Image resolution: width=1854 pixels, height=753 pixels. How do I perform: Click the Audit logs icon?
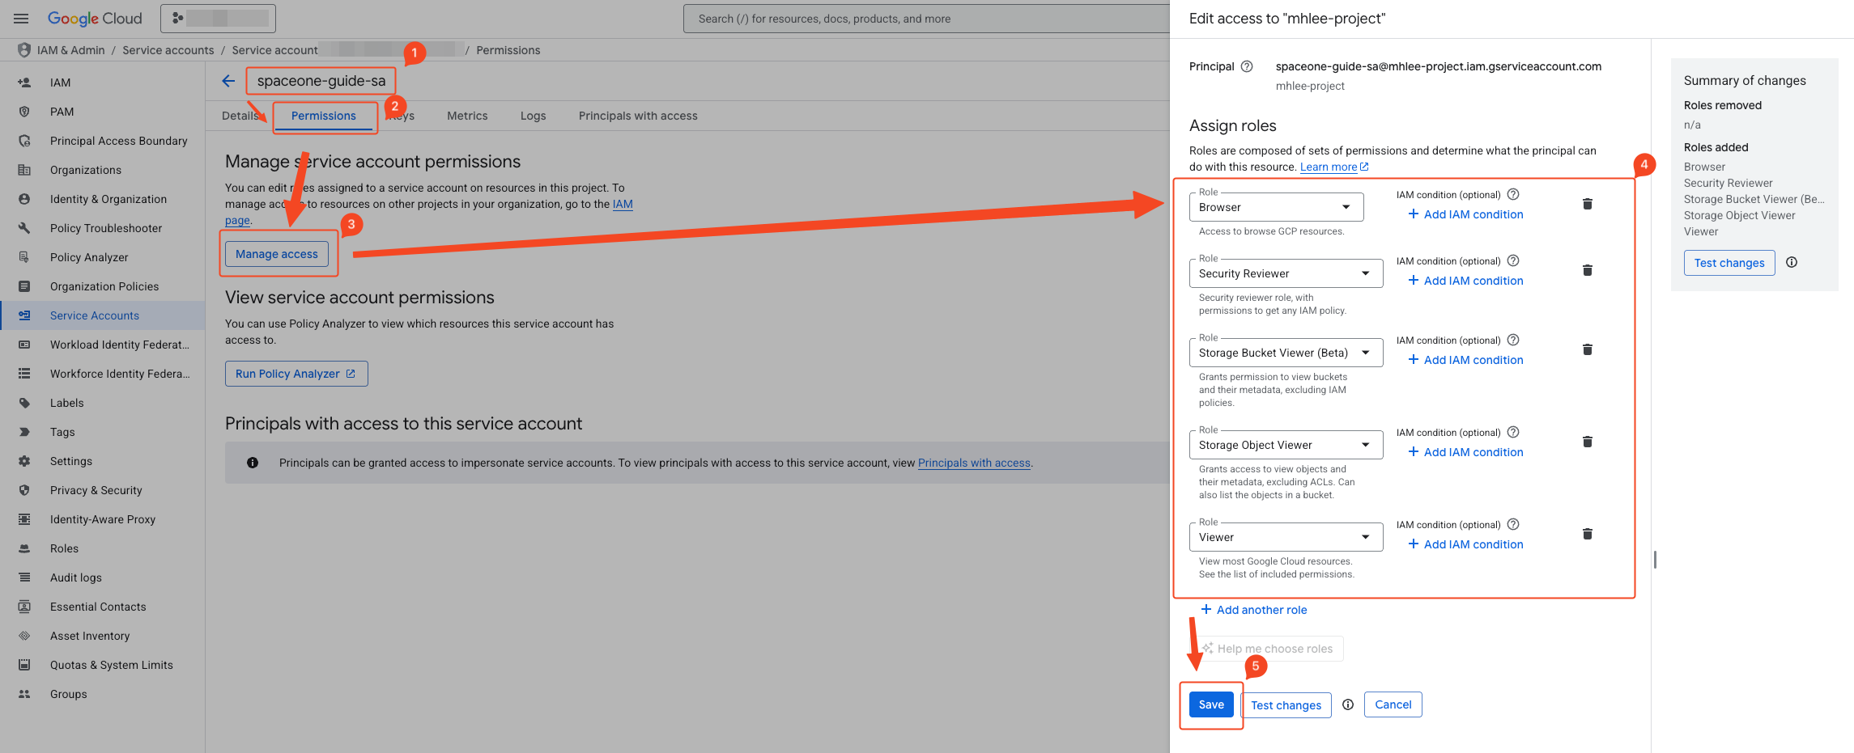24,577
